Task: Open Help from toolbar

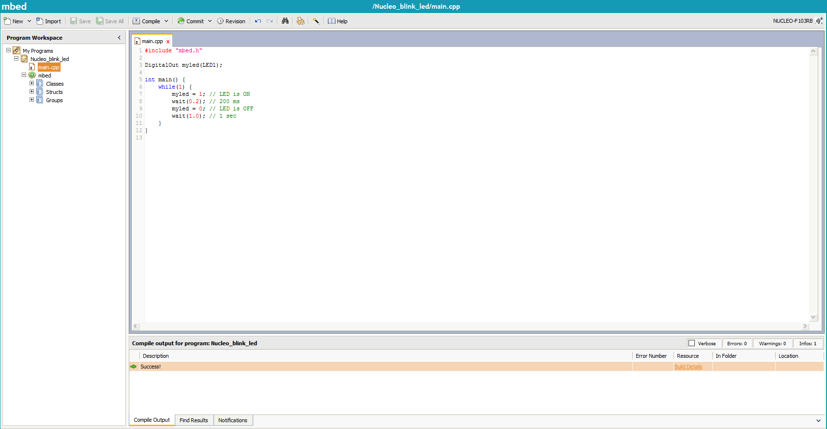Action: pos(337,21)
